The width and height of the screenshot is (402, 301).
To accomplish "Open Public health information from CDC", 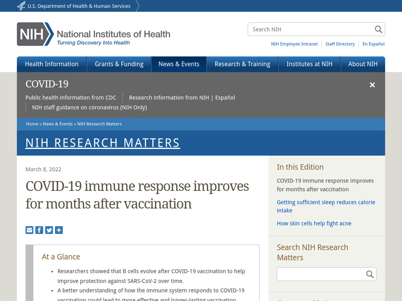I will point(71,98).
